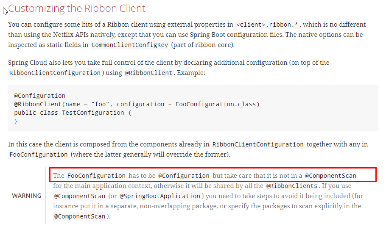This screenshot has width=386, height=232.
Task: Click '@ComponentScan' in the red highlighted line
Action: pos(330,176)
